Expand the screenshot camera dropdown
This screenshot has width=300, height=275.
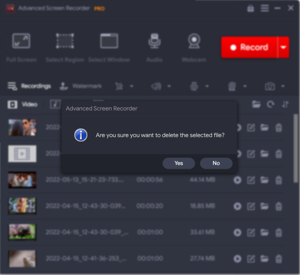coord(283,86)
